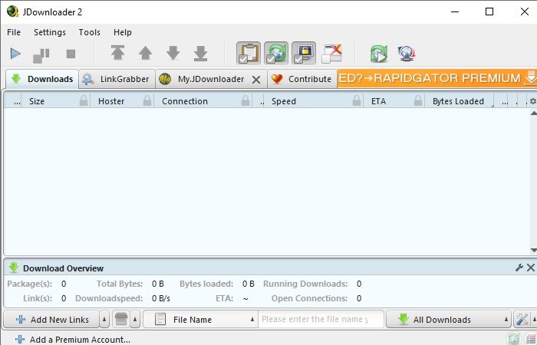Open the bottom bar tools settings icon
This screenshot has height=345, width=537.
(522, 320)
